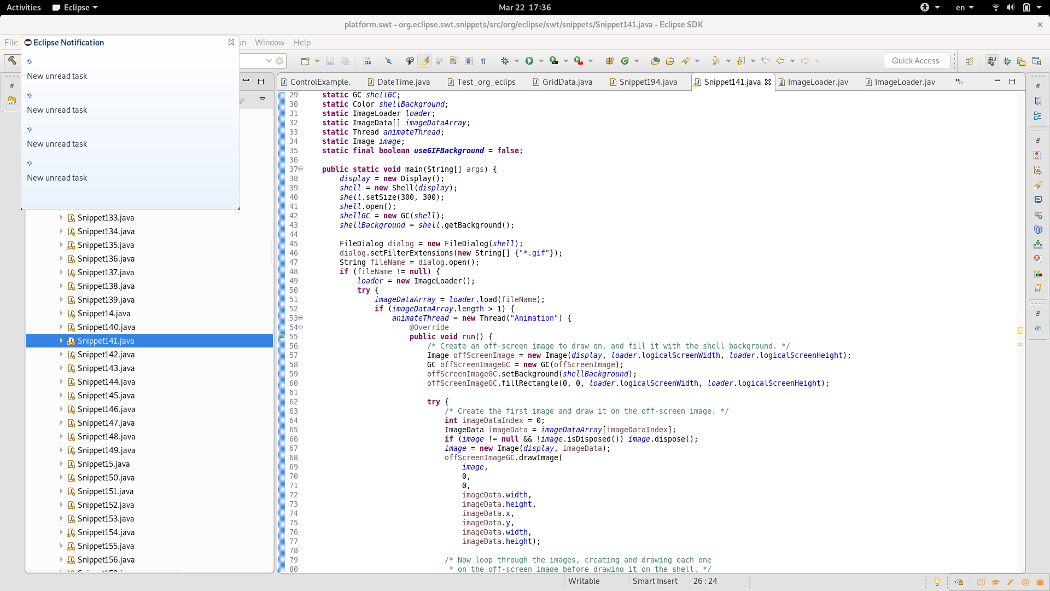1050x591 pixels.
Task: Open the Eclipse application menu in top bar
Action: pos(75,8)
